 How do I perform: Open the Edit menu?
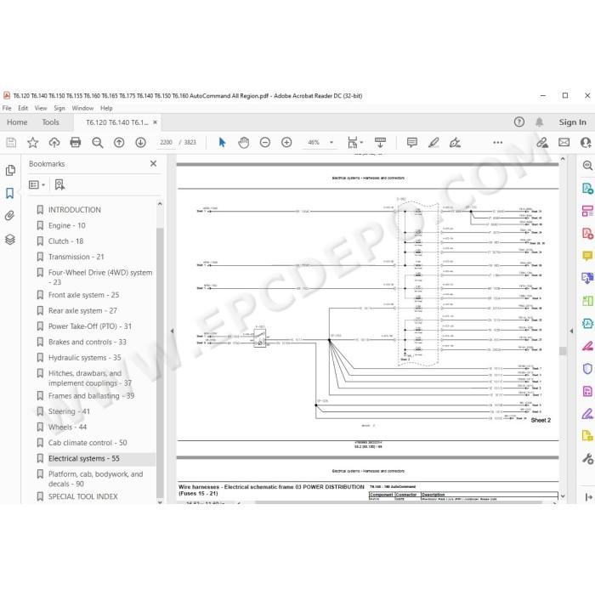pos(23,108)
